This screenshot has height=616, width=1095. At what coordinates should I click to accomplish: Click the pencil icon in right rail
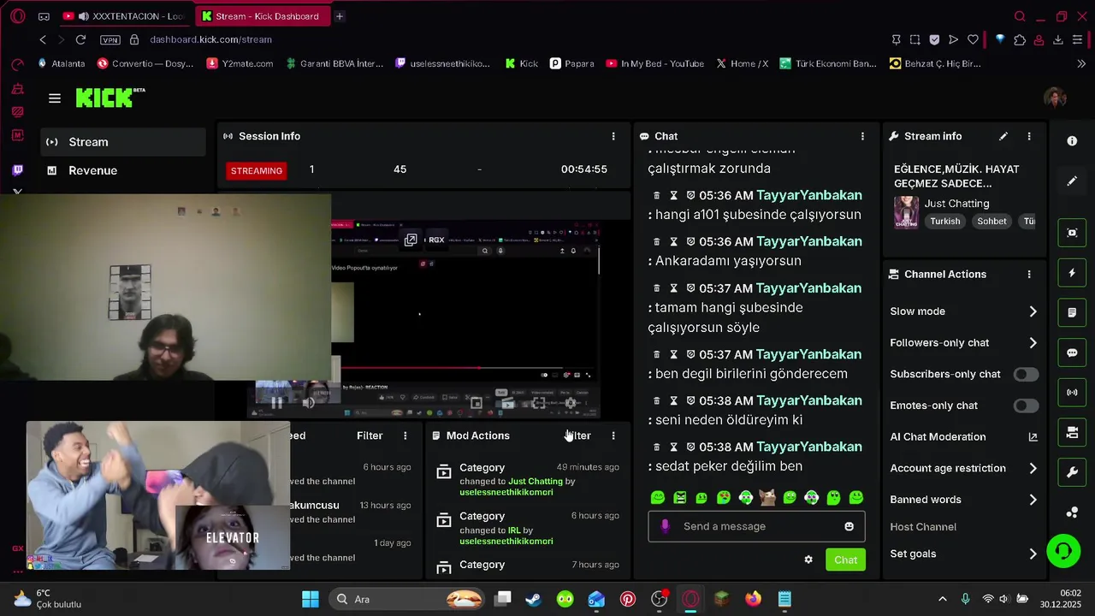(1072, 181)
